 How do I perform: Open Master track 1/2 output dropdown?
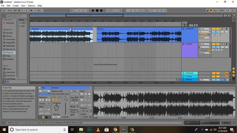click(204, 80)
